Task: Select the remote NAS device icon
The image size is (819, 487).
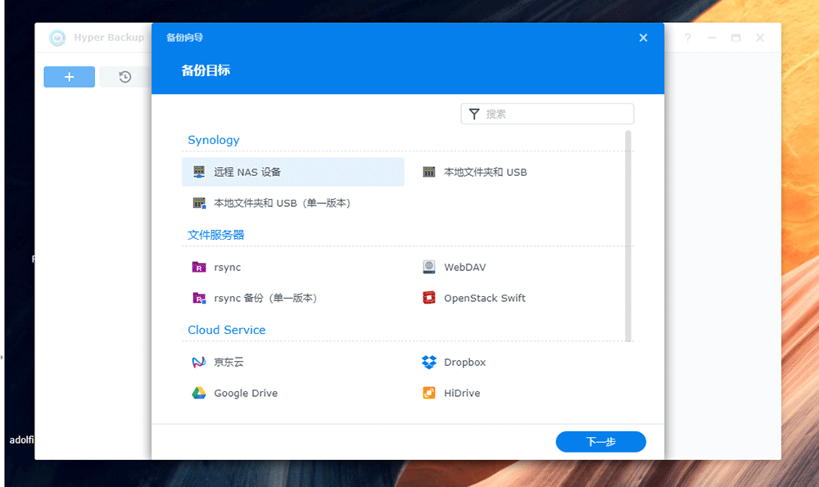Action: pos(199,172)
